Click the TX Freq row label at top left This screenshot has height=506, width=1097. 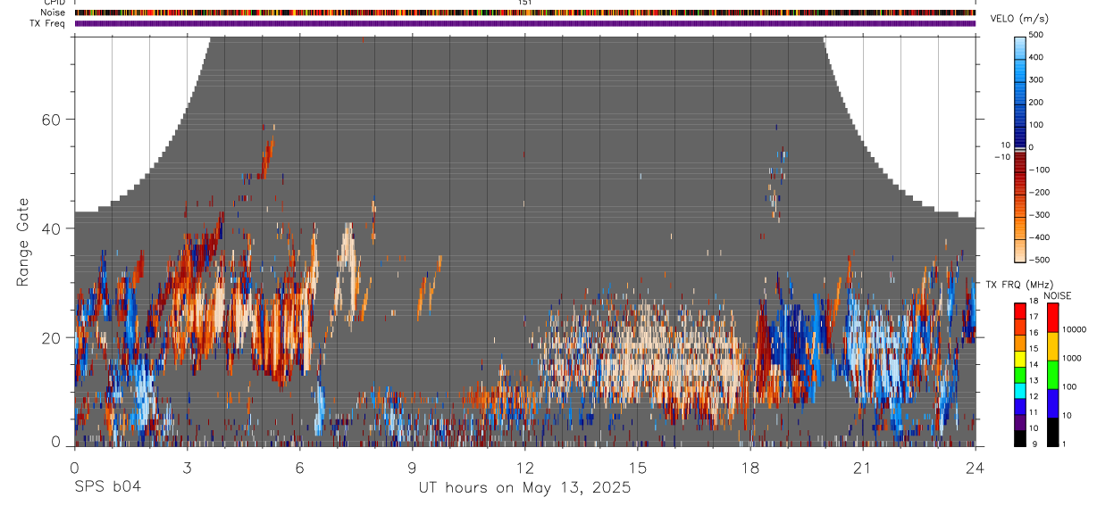pos(48,23)
